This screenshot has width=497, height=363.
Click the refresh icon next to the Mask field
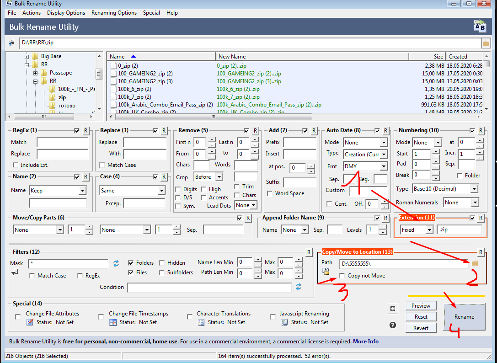click(x=116, y=263)
